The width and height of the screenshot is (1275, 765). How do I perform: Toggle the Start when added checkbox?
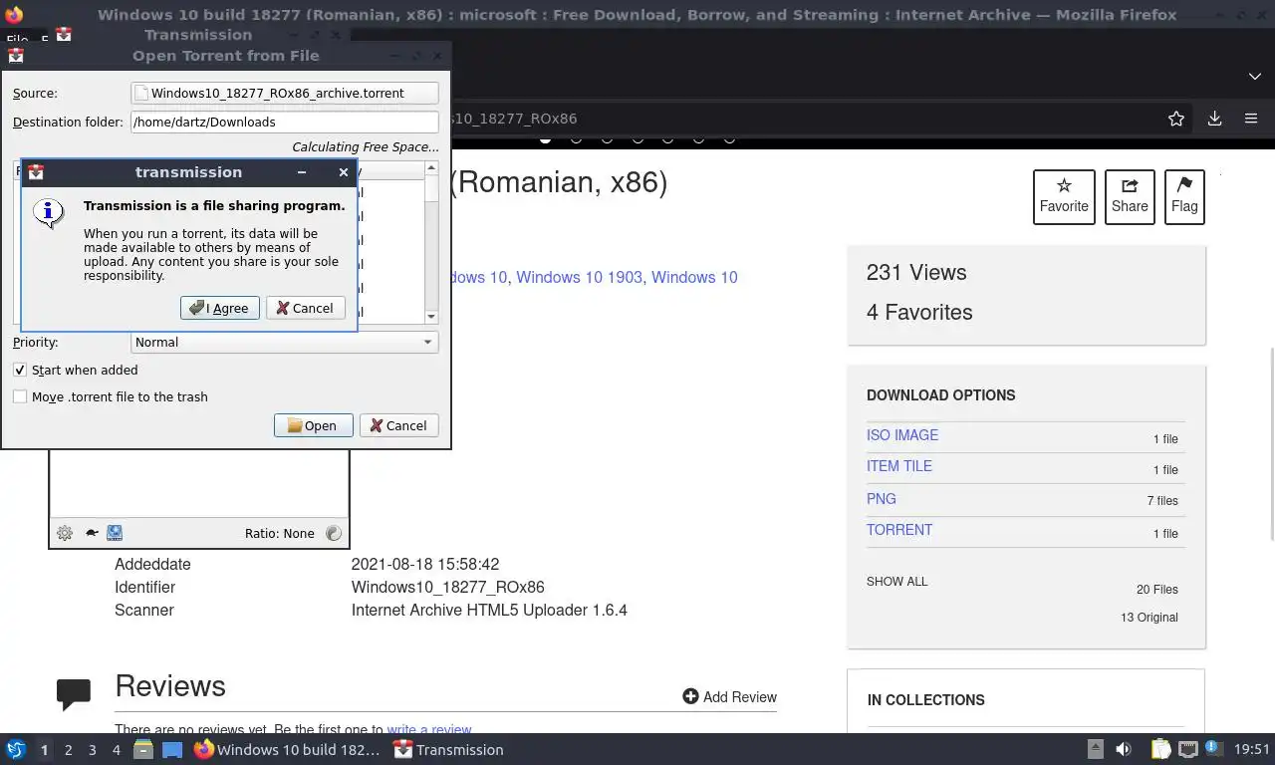click(20, 370)
